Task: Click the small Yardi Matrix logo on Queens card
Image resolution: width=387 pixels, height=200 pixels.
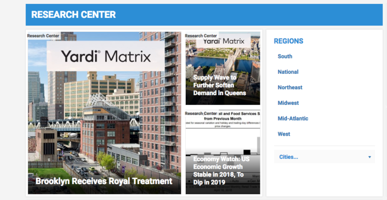Action: click(223, 41)
